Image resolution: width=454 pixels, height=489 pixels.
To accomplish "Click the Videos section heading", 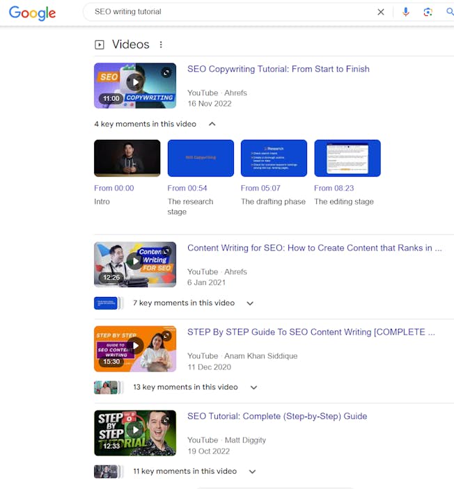I will [x=131, y=45].
